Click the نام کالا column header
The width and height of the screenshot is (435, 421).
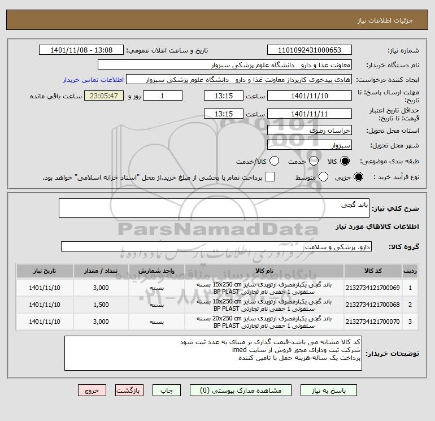pos(264,271)
